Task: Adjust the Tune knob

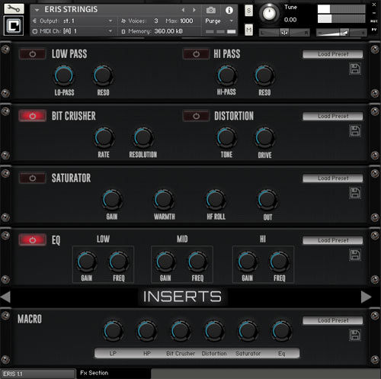Action: pyautogui.click(x=269, y=13)
